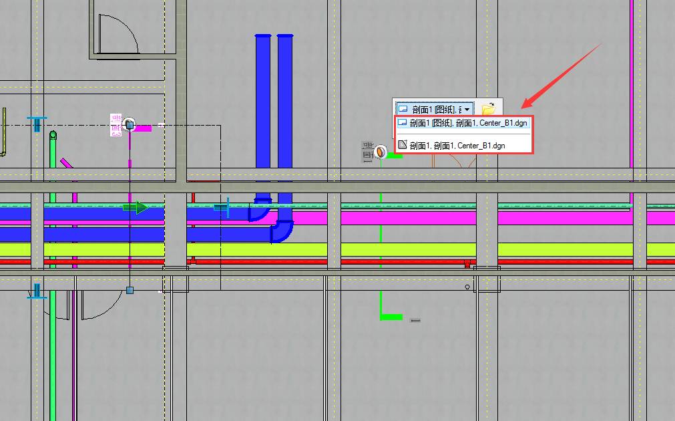Click the open folder icon beside the dropdown
This screenshot has height=421, width=675.
coord(488,108)
